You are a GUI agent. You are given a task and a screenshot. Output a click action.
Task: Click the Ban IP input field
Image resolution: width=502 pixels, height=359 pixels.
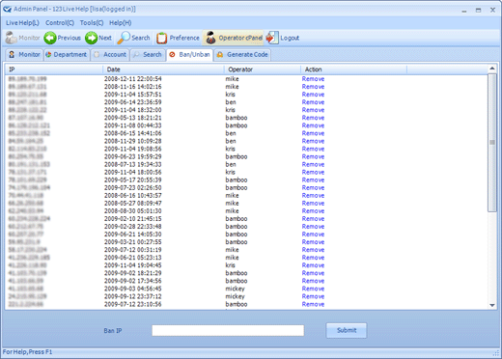pos(228,330)
